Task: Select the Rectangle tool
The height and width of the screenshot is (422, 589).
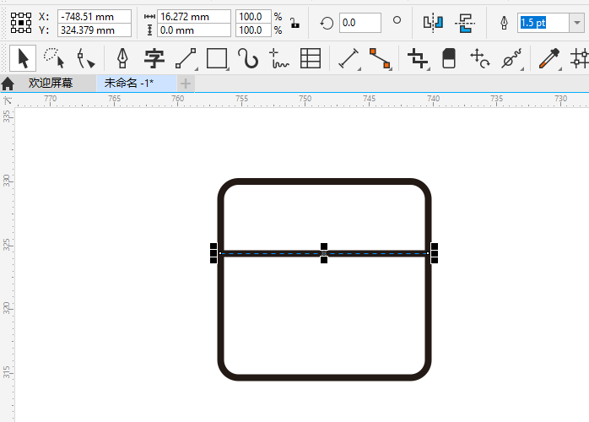Action: 217,58
